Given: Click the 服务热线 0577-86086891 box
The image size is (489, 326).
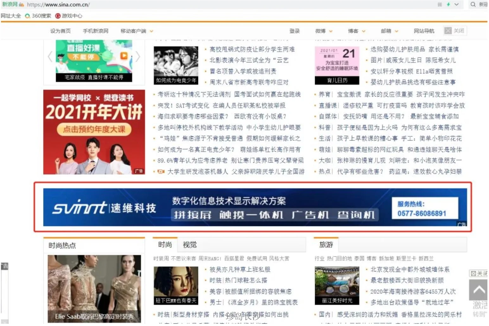Looking at the screenshot, I should pos(425,208).
